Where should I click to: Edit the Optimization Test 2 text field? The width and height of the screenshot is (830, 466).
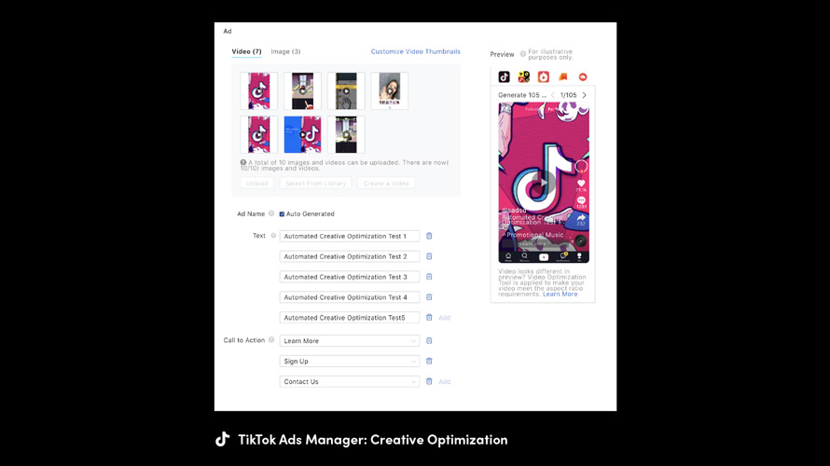click(x=350, y=256)
